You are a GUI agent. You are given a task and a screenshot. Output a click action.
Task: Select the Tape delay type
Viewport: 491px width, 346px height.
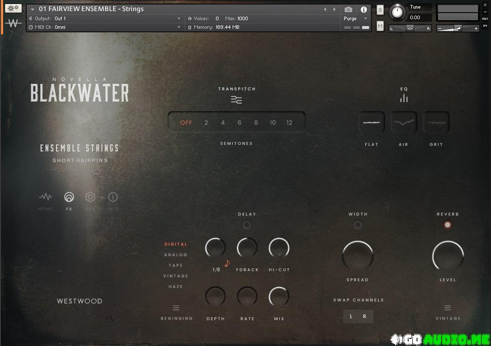[x=176, y=266]
